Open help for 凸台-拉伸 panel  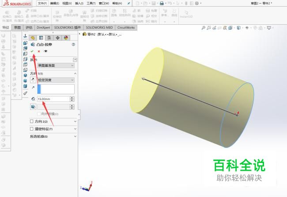pyautogui.click(x=73, y=44)
